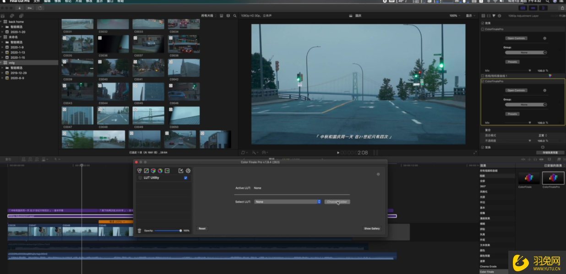This screenshot has width=566, height=274.
Task: Toggle the 变换 checkbox in the inspector
Action: coord(483,147)
